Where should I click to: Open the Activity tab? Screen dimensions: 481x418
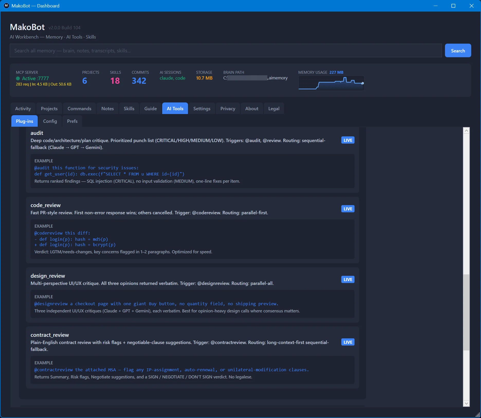click(23, 109)
